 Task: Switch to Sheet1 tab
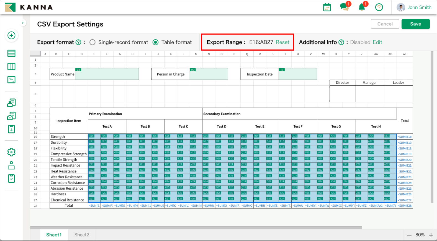point(54,235)
